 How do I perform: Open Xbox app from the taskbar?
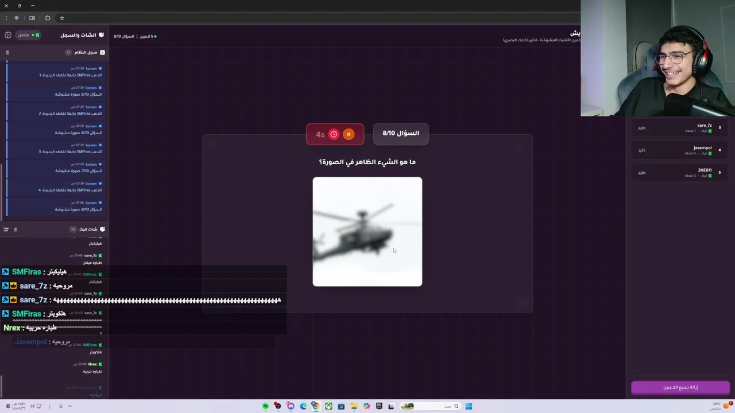tap(328, 406)
